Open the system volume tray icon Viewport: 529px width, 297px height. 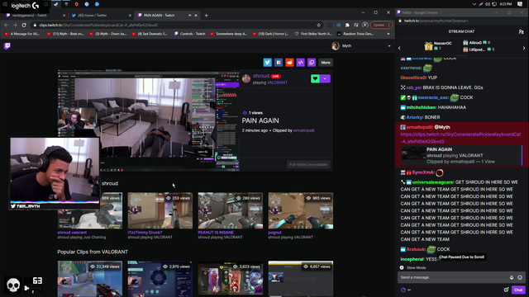point(488,4)
